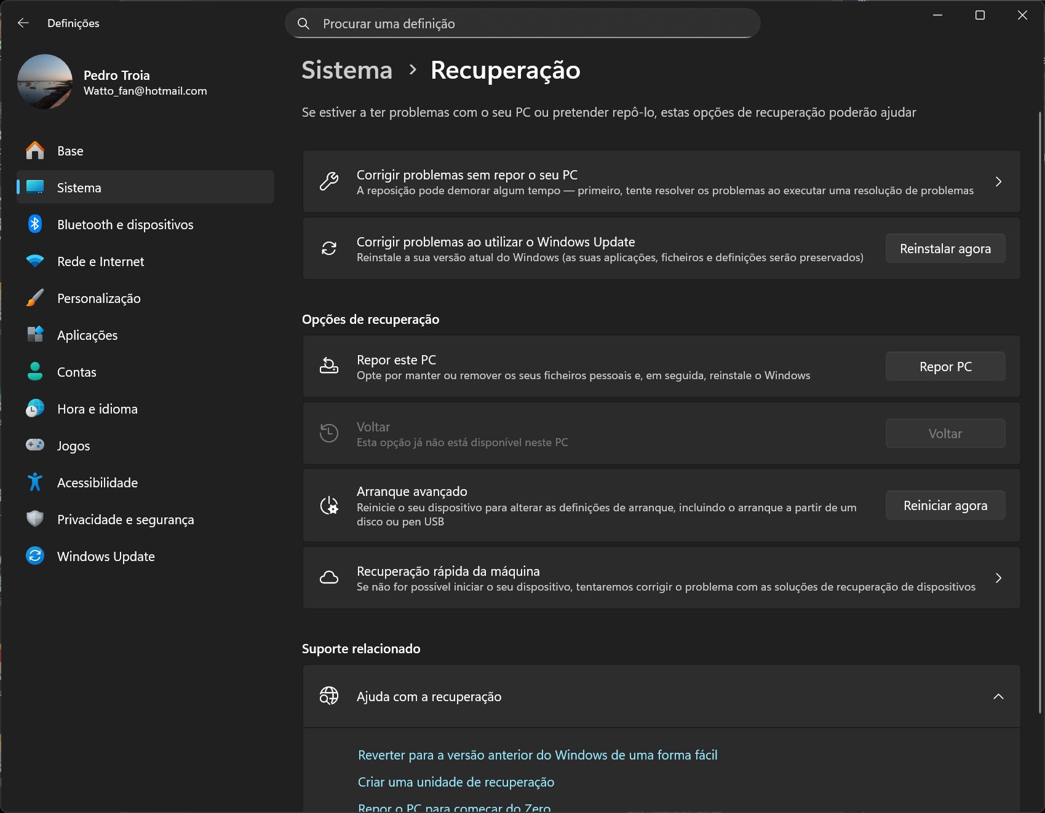Click the gamepad icon for Jogos
The image size is (1045, 813).
click(x=35, y=445)
